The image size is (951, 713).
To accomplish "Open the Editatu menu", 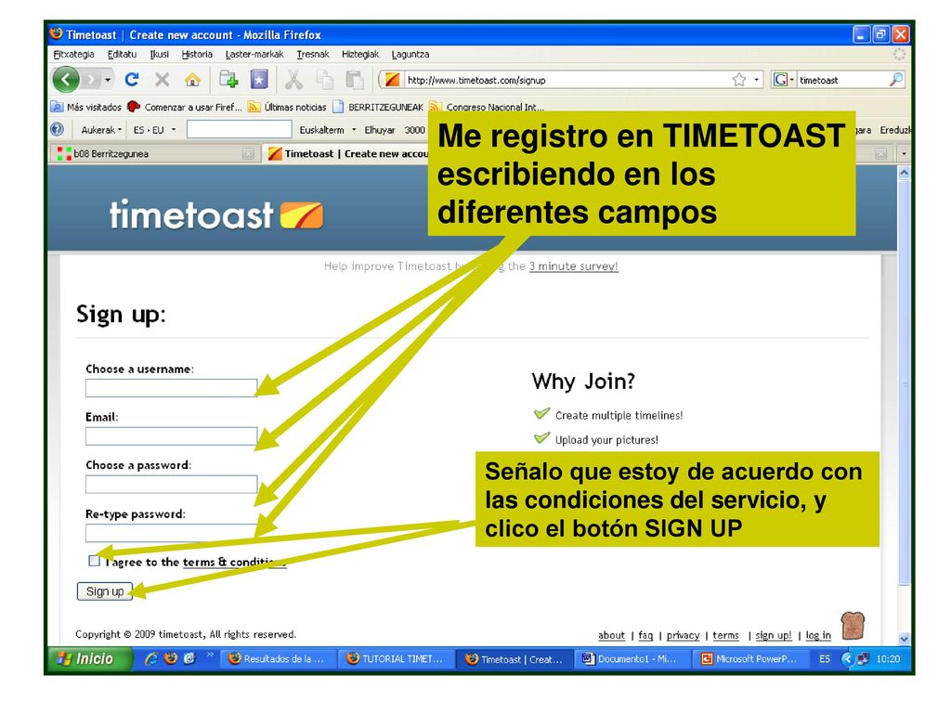I will [122, 54].
